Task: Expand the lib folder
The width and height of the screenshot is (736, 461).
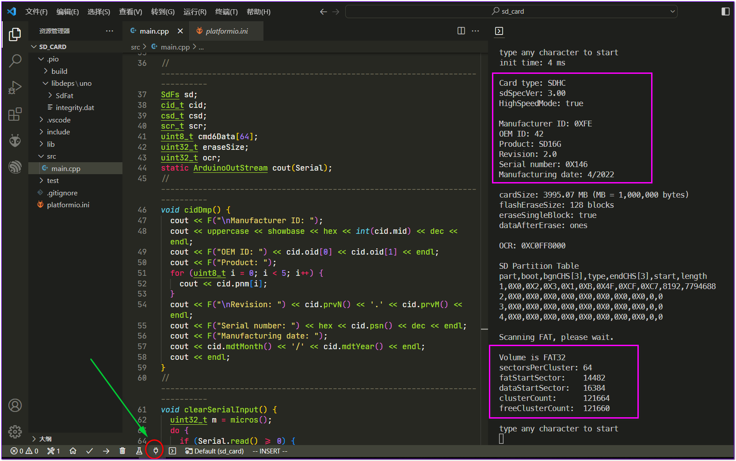Action: [75, 144]
